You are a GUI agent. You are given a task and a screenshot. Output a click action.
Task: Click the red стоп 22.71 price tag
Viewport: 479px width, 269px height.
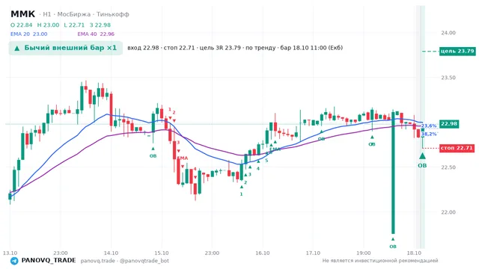pyautogui.click(x=457, y=148)
